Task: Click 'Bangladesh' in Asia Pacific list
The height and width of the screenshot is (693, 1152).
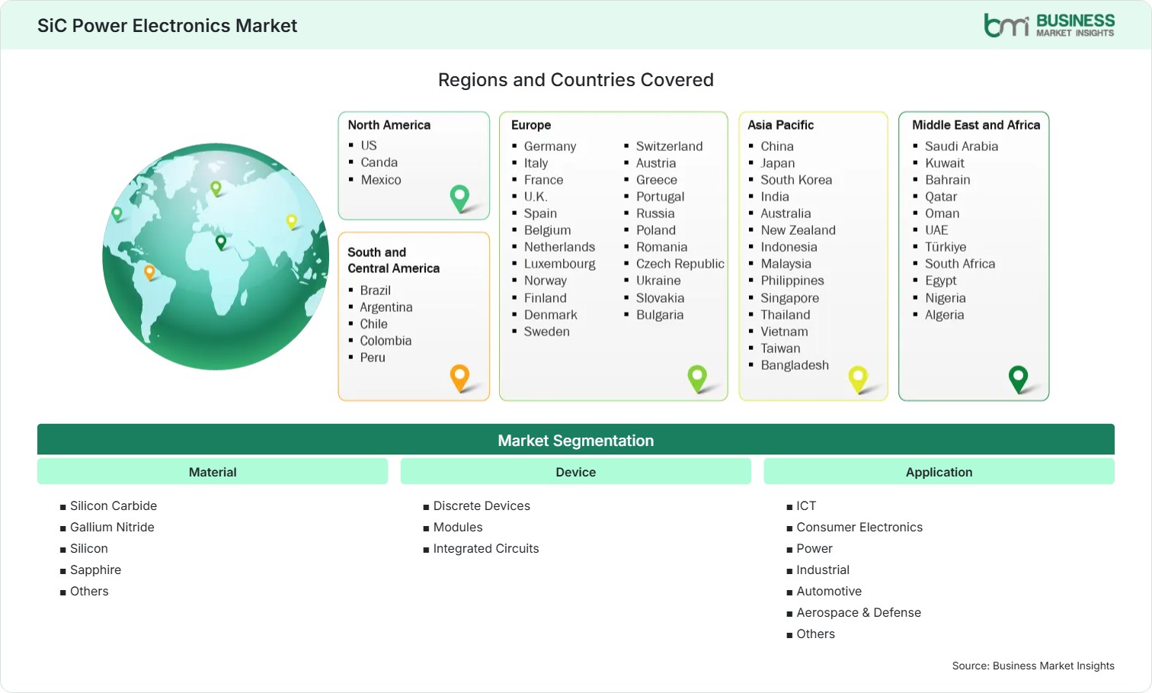Action: coord(795,365)
